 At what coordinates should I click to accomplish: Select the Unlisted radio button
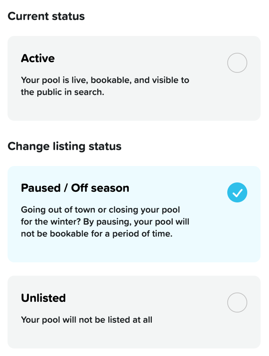237,303
